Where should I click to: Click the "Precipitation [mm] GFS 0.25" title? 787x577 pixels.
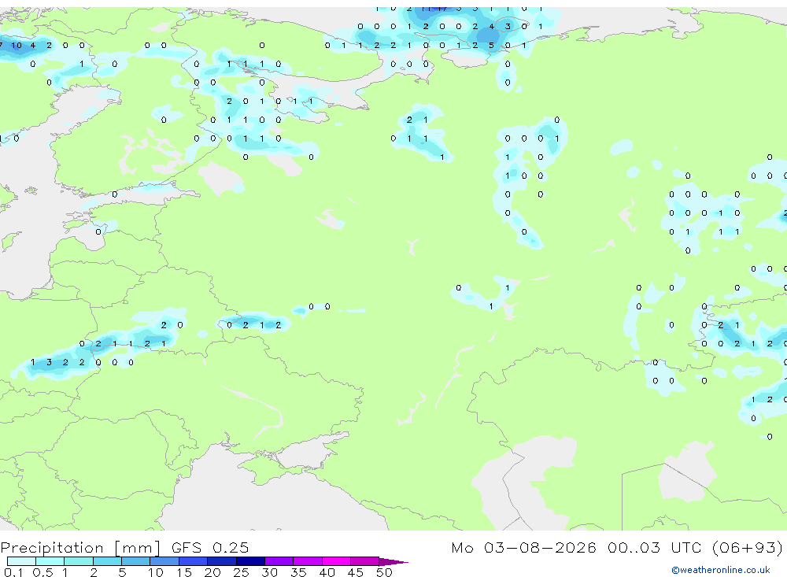pyautogui.click(x=124, y=547)
